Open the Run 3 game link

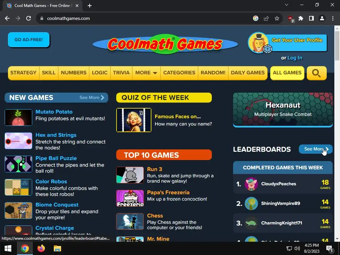point(155,169)
